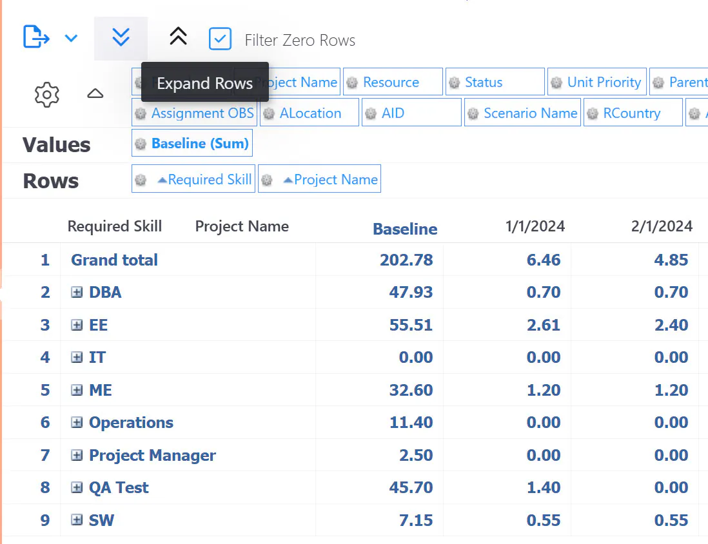This screenshot has height=544, width=708.
Task: Click the Baseline column header
Action: tap(405, 229)
